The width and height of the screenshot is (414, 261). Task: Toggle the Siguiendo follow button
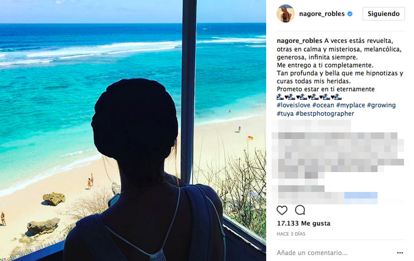click(384, 14)
